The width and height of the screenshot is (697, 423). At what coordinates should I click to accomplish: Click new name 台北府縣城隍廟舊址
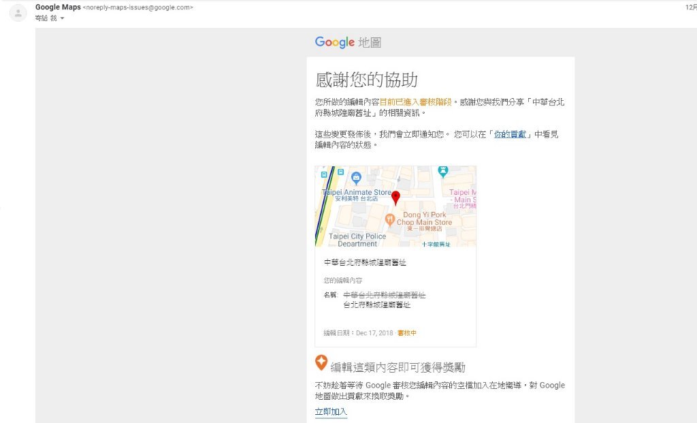(x=377, y=304)
